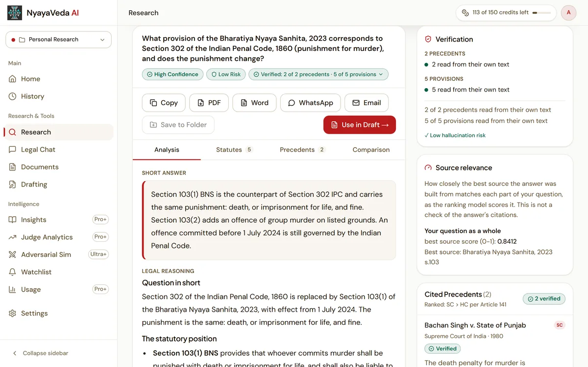Screen dimensions: 588x367
Task: Open Documents in the sidebar
Action: [x=58, y=167]
